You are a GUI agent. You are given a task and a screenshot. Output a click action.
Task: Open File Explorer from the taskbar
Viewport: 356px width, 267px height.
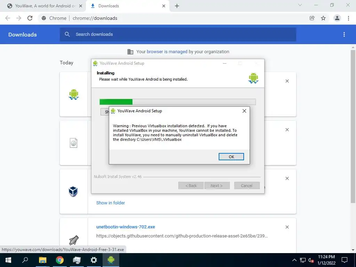click(42, 260)
